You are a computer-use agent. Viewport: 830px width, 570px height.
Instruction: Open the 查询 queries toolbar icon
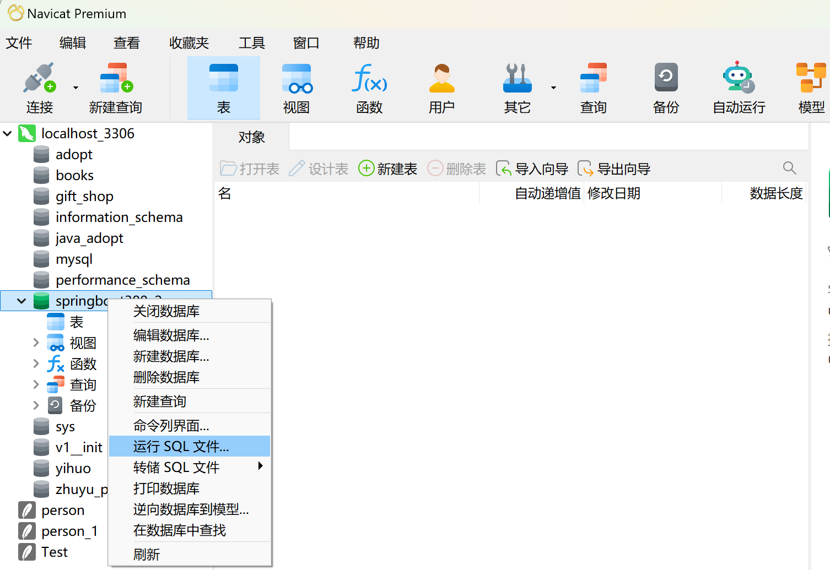(x=594, y=88)
